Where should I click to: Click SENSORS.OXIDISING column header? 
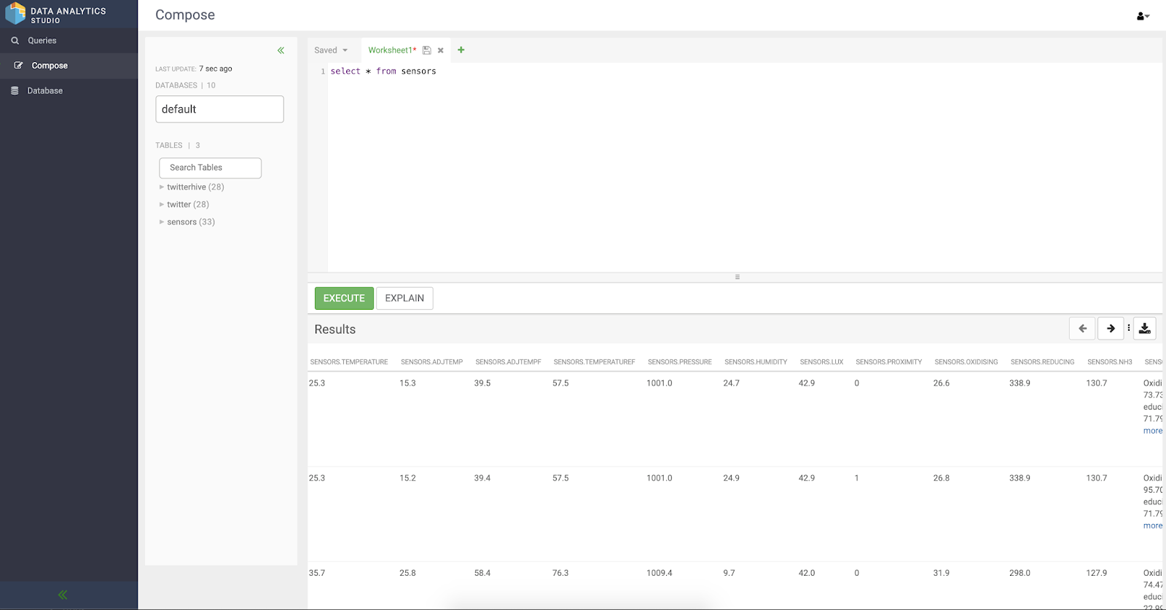coord(966,362)
